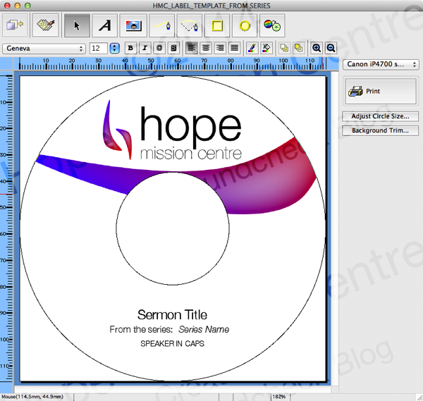Select the yellow rectangle shape tool

(x=217, y=26)
